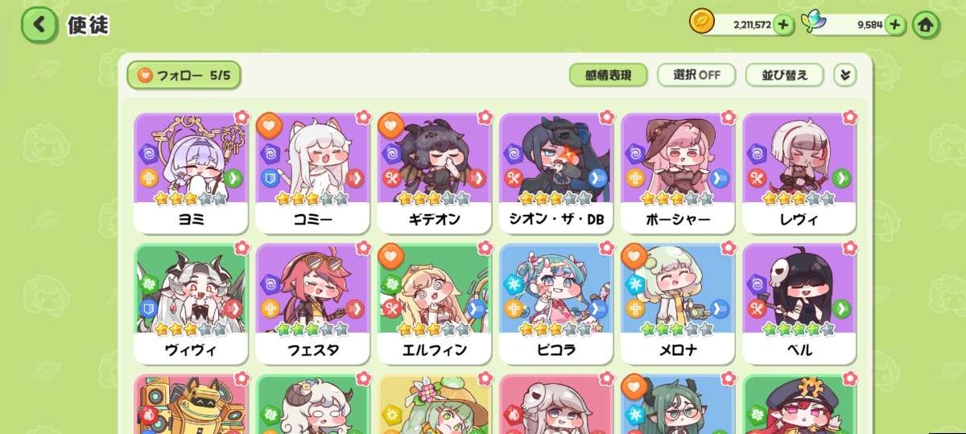Viewport: 966px width, 434px height.
Task: Add more gold coins with plus
Action: [x=784, y=25]
